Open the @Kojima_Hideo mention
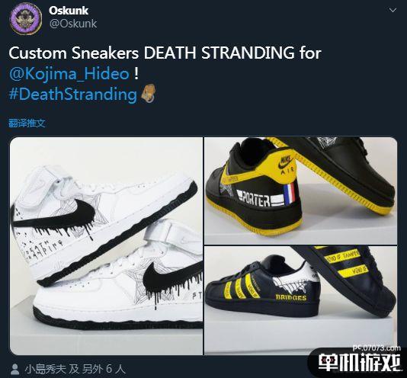The image size is (407, 378). click(x=69, y=74)
